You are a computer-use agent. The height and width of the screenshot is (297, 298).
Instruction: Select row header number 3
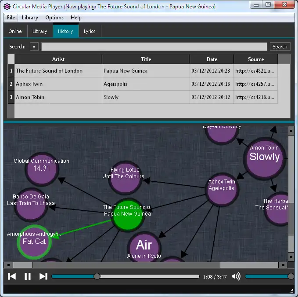point(11,97)
